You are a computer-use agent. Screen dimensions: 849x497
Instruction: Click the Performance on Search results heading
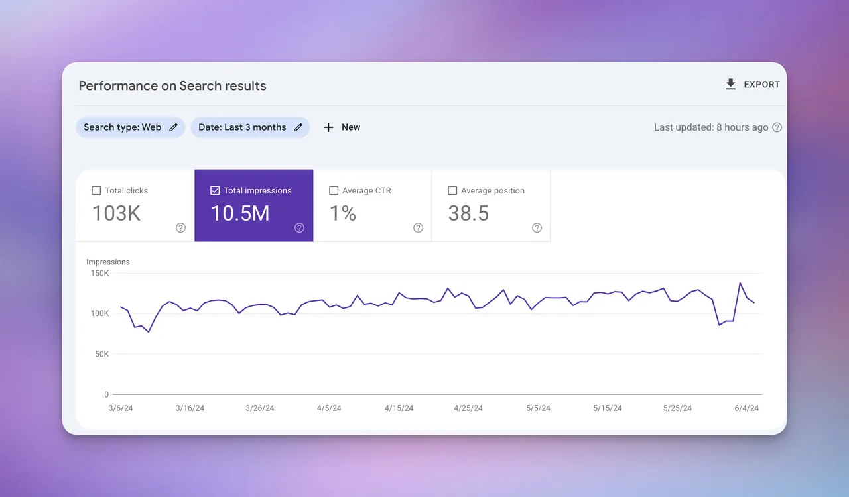point(172,85)
